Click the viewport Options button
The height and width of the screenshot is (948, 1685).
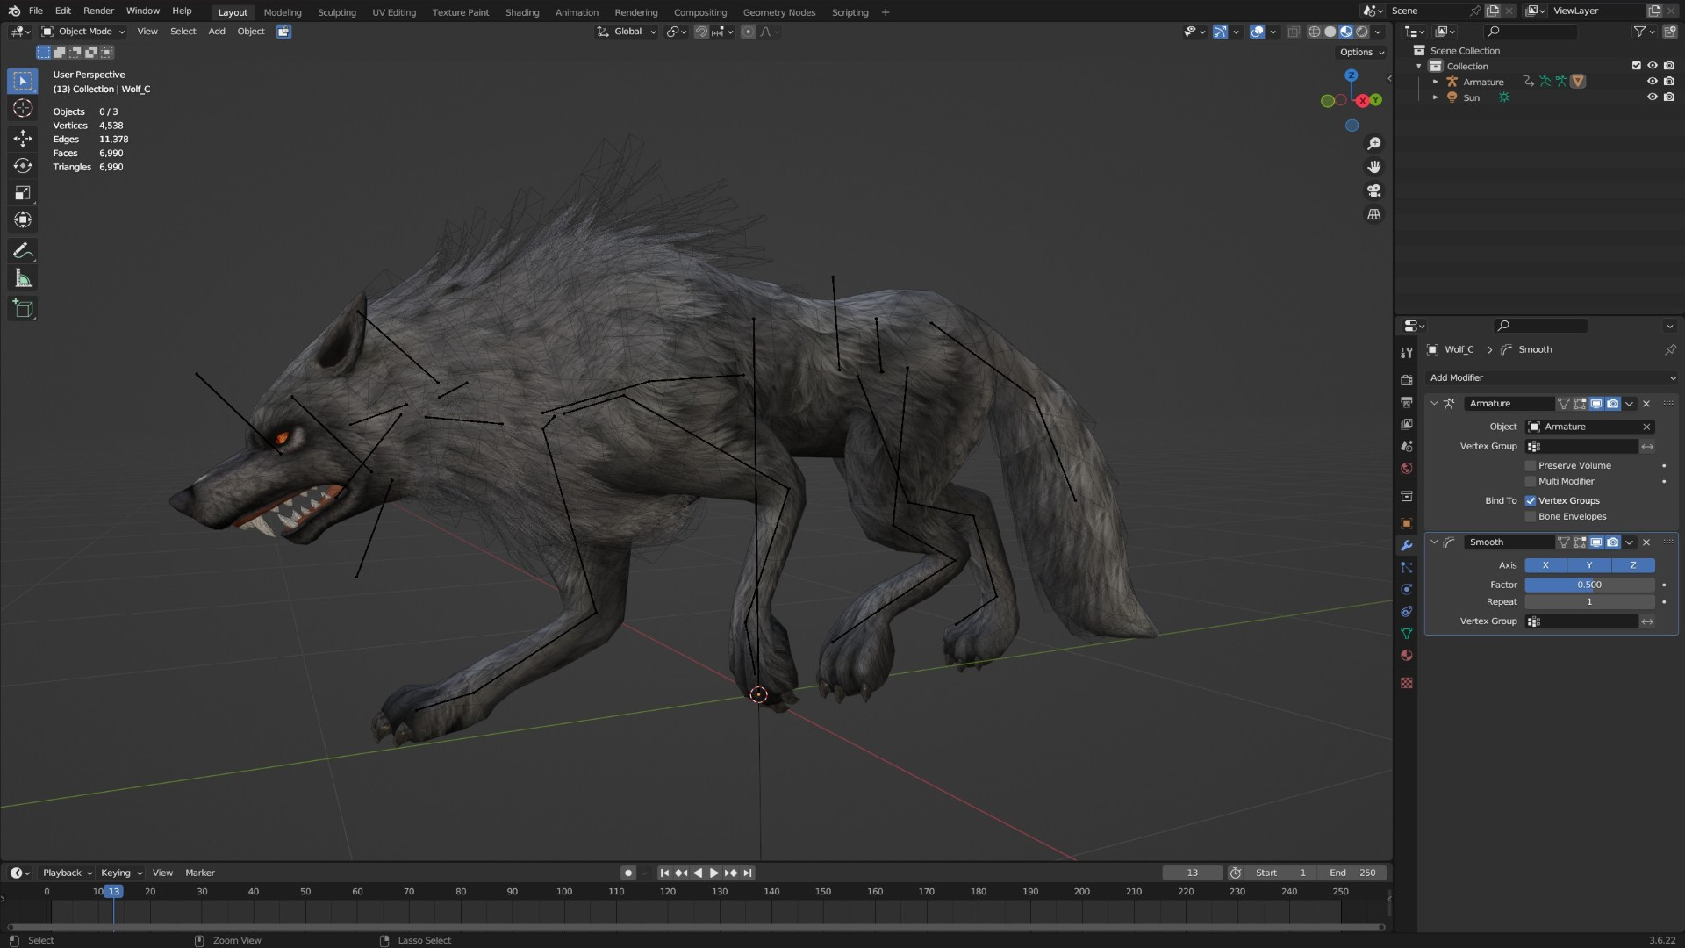(x=1361, y=53)
